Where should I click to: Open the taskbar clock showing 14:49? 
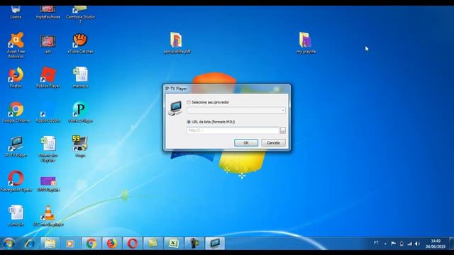(x=436, y=244)
